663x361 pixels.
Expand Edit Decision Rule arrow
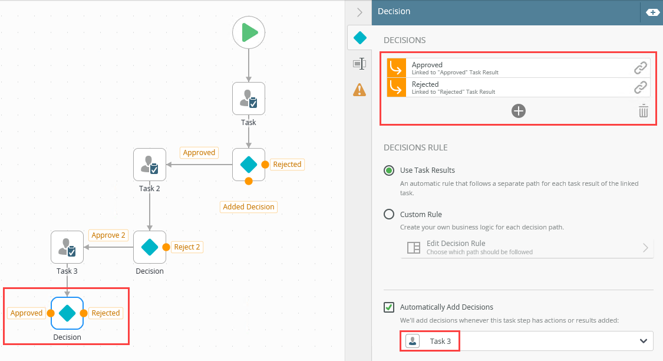point(645,248)
